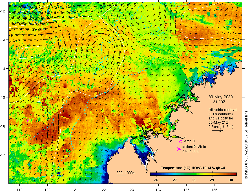
Task: Click the 'and velocity for' text line
Action: (221, 118)
